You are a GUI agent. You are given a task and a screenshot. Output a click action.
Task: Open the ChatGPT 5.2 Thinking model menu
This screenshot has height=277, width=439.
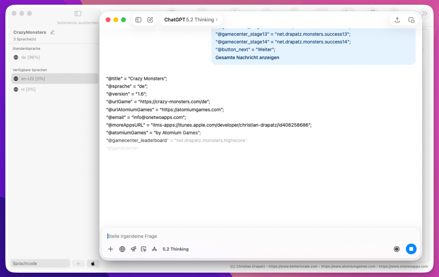point(191,20)
